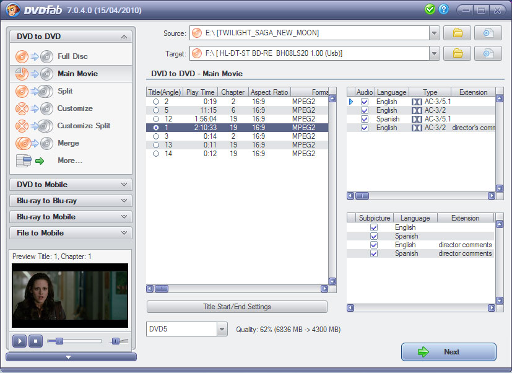Click the target disc icon in Target field
The width and height of the screenshot is (512, 373).
click(x=197, y=53)
